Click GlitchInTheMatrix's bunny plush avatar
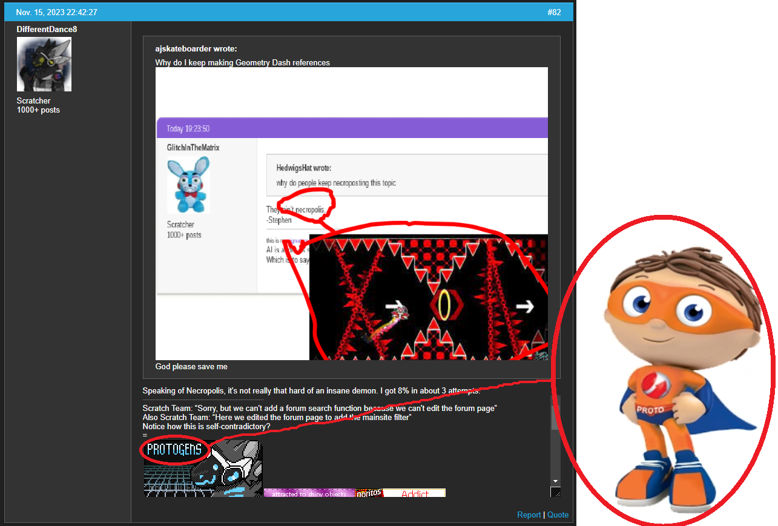 coord(188,184)
